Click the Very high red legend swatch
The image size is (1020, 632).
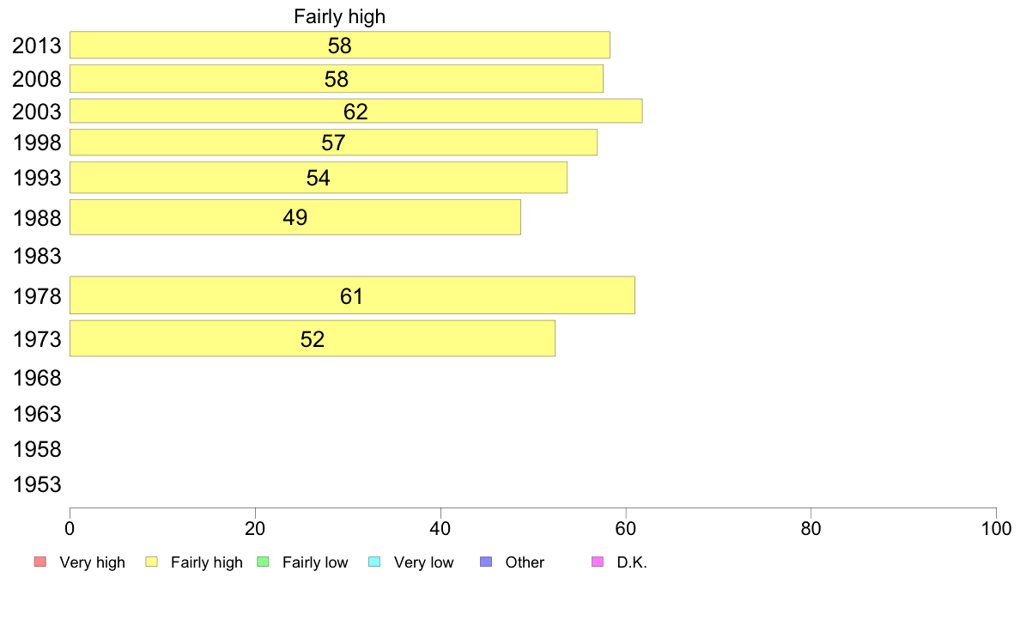(x=40, y=562)
